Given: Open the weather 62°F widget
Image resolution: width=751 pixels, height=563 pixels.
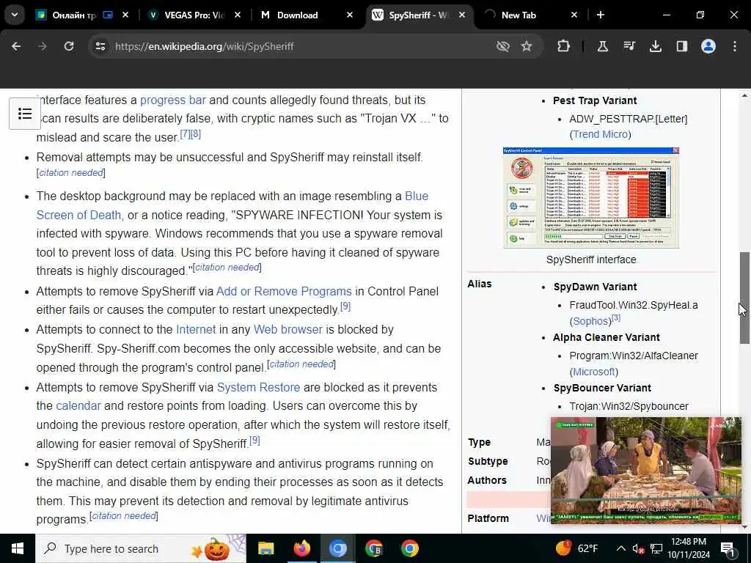Looking at the screenshot, I should coord(576,548).
